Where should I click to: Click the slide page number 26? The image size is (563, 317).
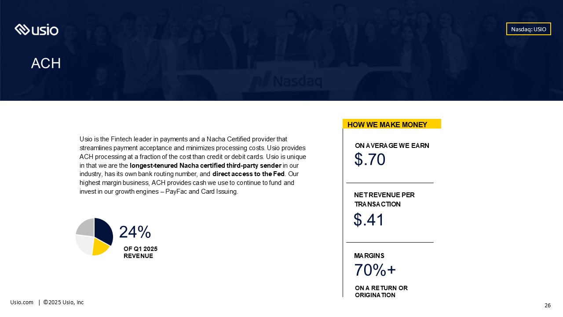tap(548, 306)
